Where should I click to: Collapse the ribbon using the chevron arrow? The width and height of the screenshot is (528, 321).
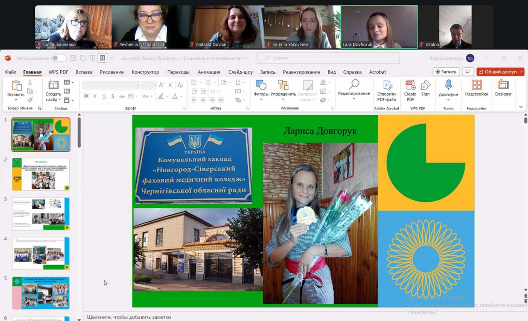521,107
